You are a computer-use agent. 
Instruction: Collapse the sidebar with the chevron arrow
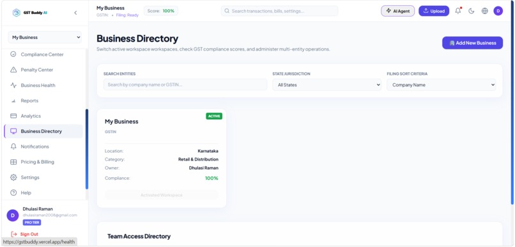pyautogui.click(x=75, y=13)
